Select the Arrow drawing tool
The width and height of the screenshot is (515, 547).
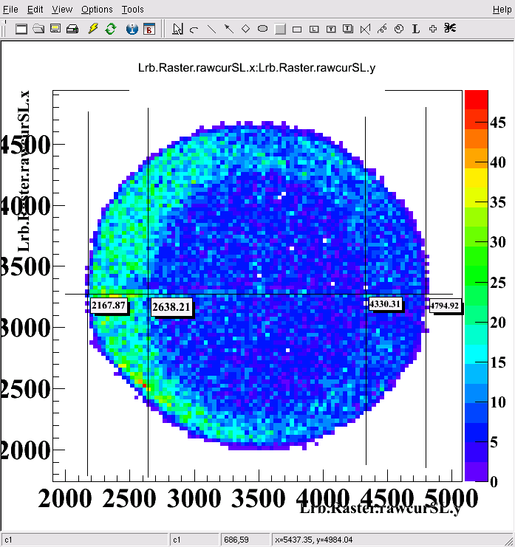pyautogui.click(x=229, y=29)
